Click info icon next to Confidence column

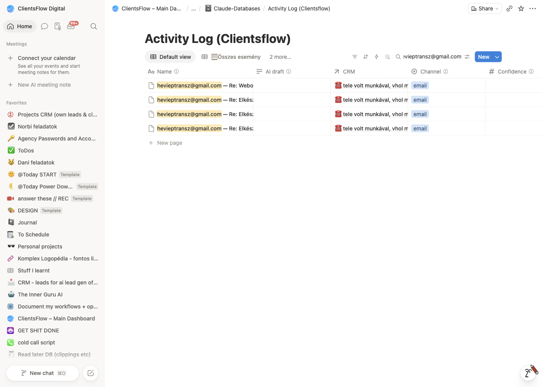pyautogui.click(x=531, y=72)
